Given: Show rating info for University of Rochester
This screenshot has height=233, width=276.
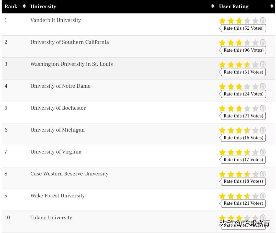Looking at the screenshot, I should (263, 108).
